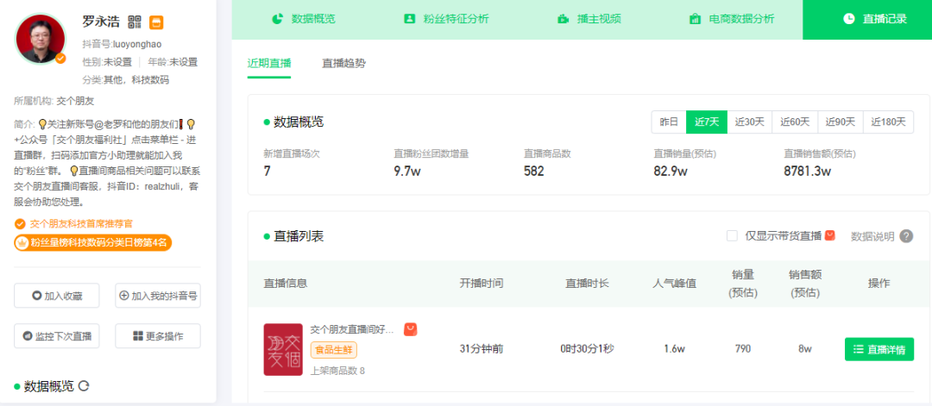
Task: Click the 销售额(预估) column header
Action: (x=805, y=283)
